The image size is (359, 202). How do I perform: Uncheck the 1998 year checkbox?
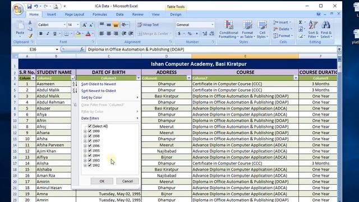coord(90,136)
